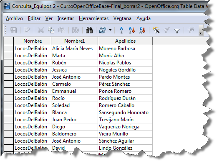Click cell 'Ponce Romero'
The width and height of the screenshot is (217, 161).
(x=125, y=91)
